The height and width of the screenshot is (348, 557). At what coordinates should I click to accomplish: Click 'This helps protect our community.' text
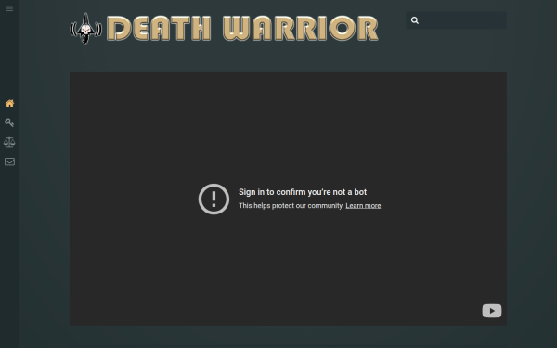click(291, 206)
